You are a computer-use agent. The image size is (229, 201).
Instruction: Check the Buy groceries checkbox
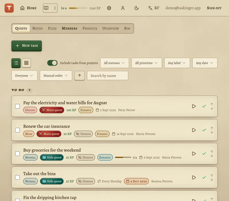(x=17, y=154)
